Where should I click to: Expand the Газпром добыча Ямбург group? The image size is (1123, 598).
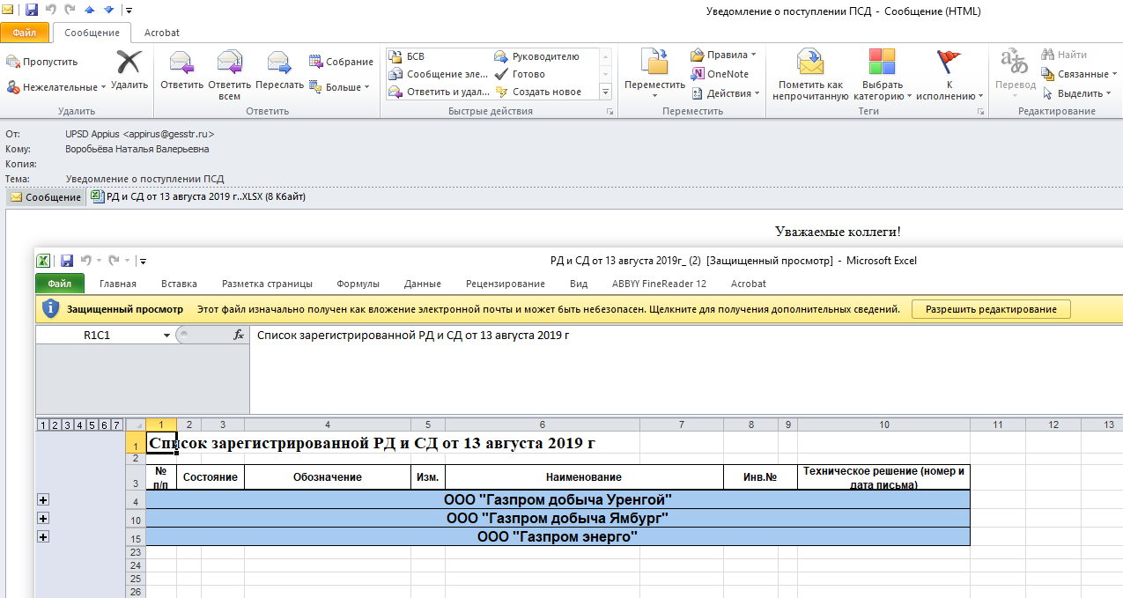coord(43,519)
